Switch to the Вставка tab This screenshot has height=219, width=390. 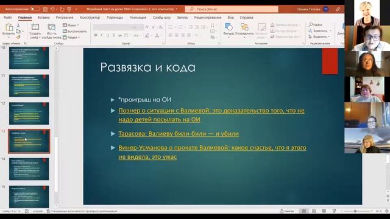[43, 18]
